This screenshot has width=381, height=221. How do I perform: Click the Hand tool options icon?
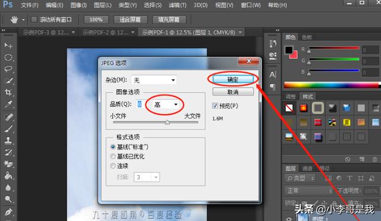[14, 20]
